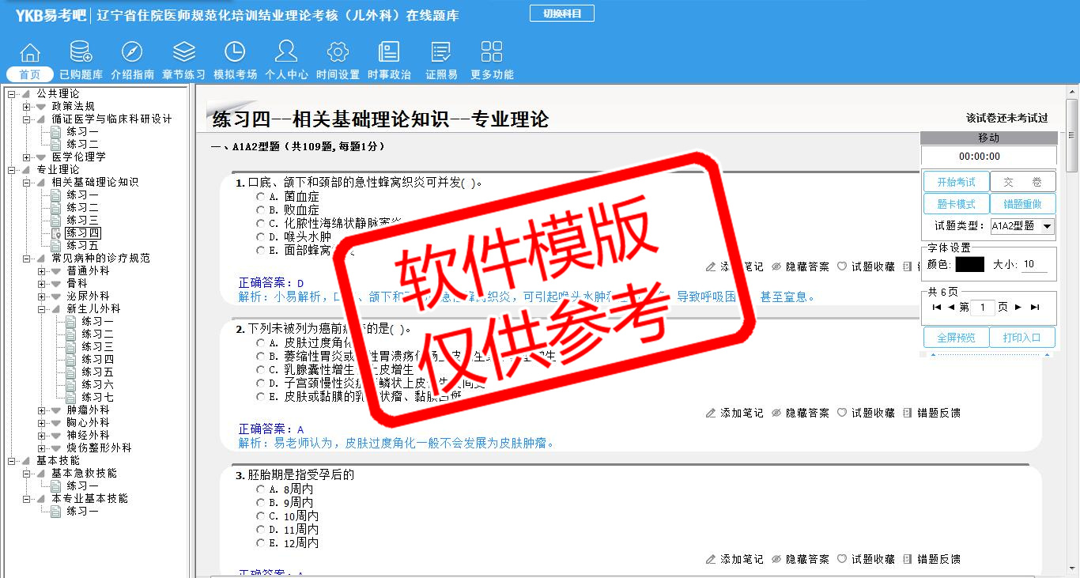Click the 介绍指南 compass icon

132,53
